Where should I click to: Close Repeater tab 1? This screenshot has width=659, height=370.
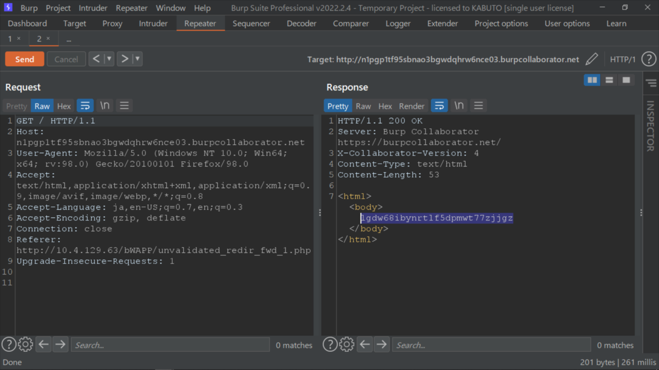19,39
